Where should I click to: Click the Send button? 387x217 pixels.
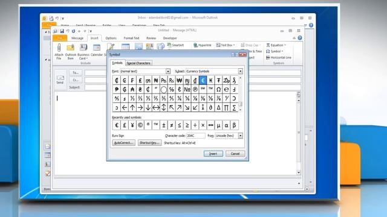[60, 80]
